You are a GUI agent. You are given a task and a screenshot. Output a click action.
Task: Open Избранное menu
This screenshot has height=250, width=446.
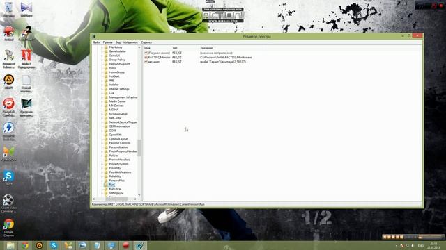point(130,42)
